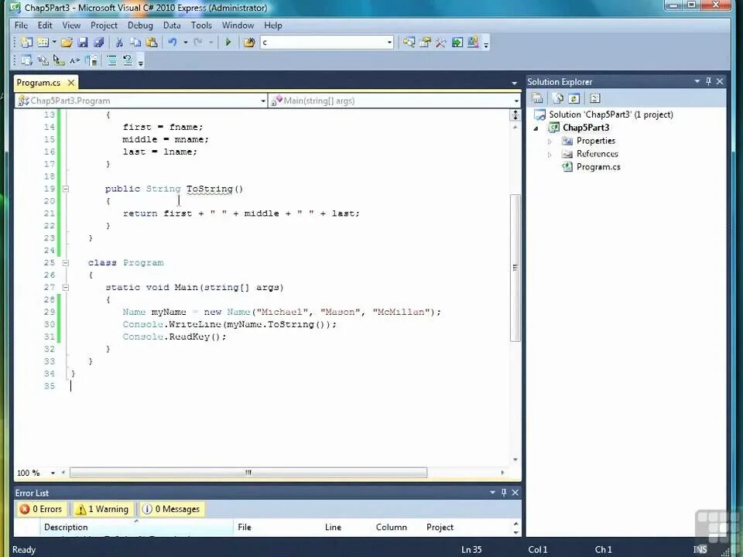Open the Help menu
Screen dimensions: 743x557
(273, 25)
